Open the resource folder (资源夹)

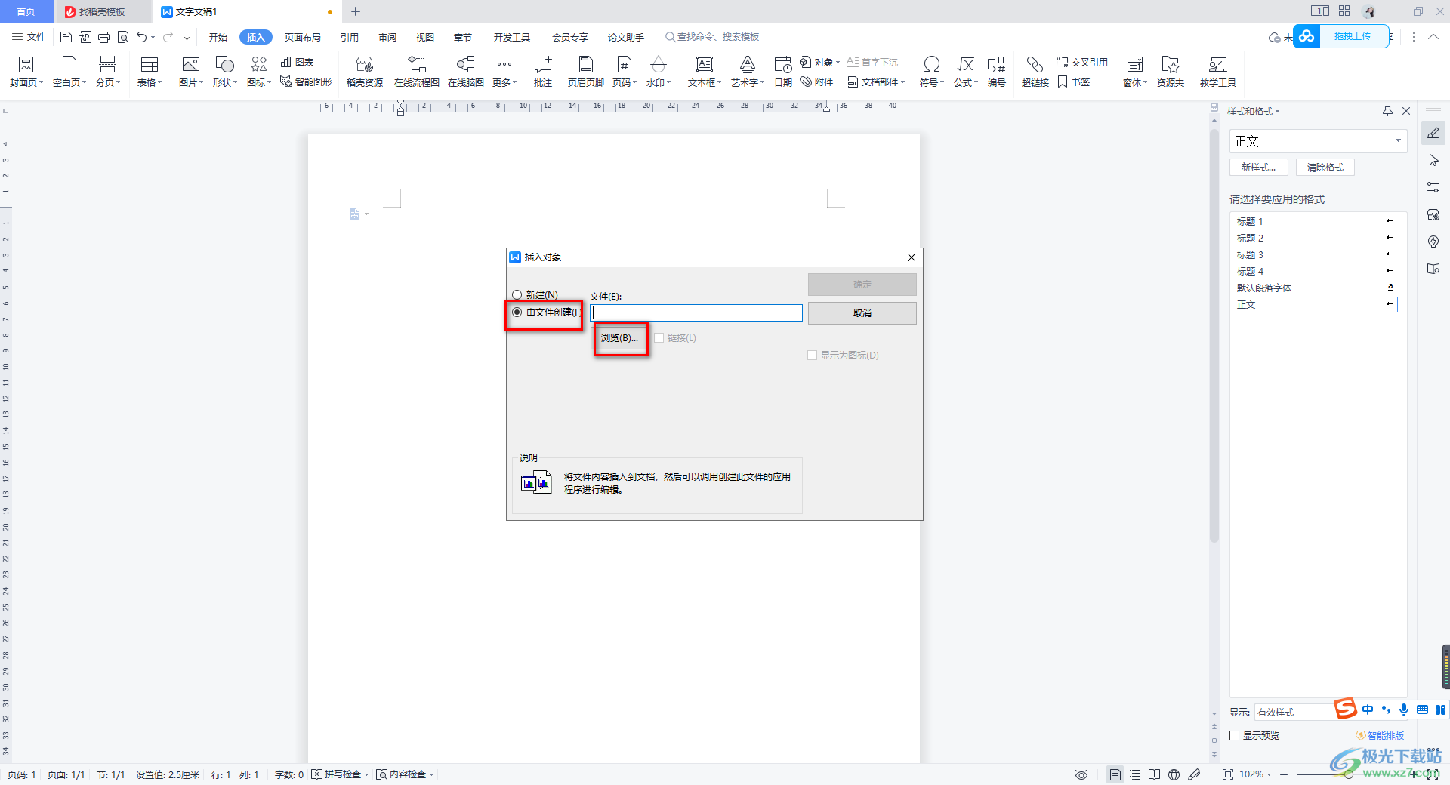pos(1170,72)
